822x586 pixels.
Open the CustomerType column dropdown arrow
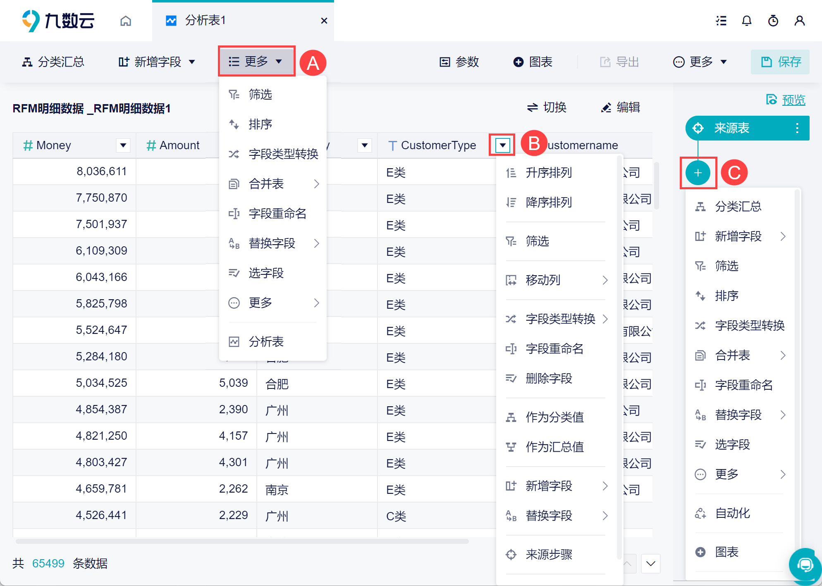tap(502, 145)
